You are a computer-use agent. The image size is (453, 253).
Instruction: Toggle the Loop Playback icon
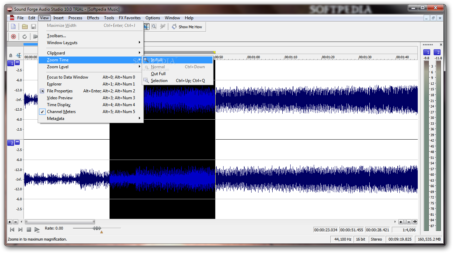click(25, 37)
